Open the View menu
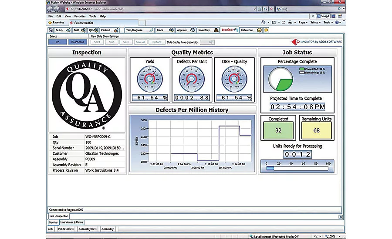This screenshot has height=239, width=392. 68,16
